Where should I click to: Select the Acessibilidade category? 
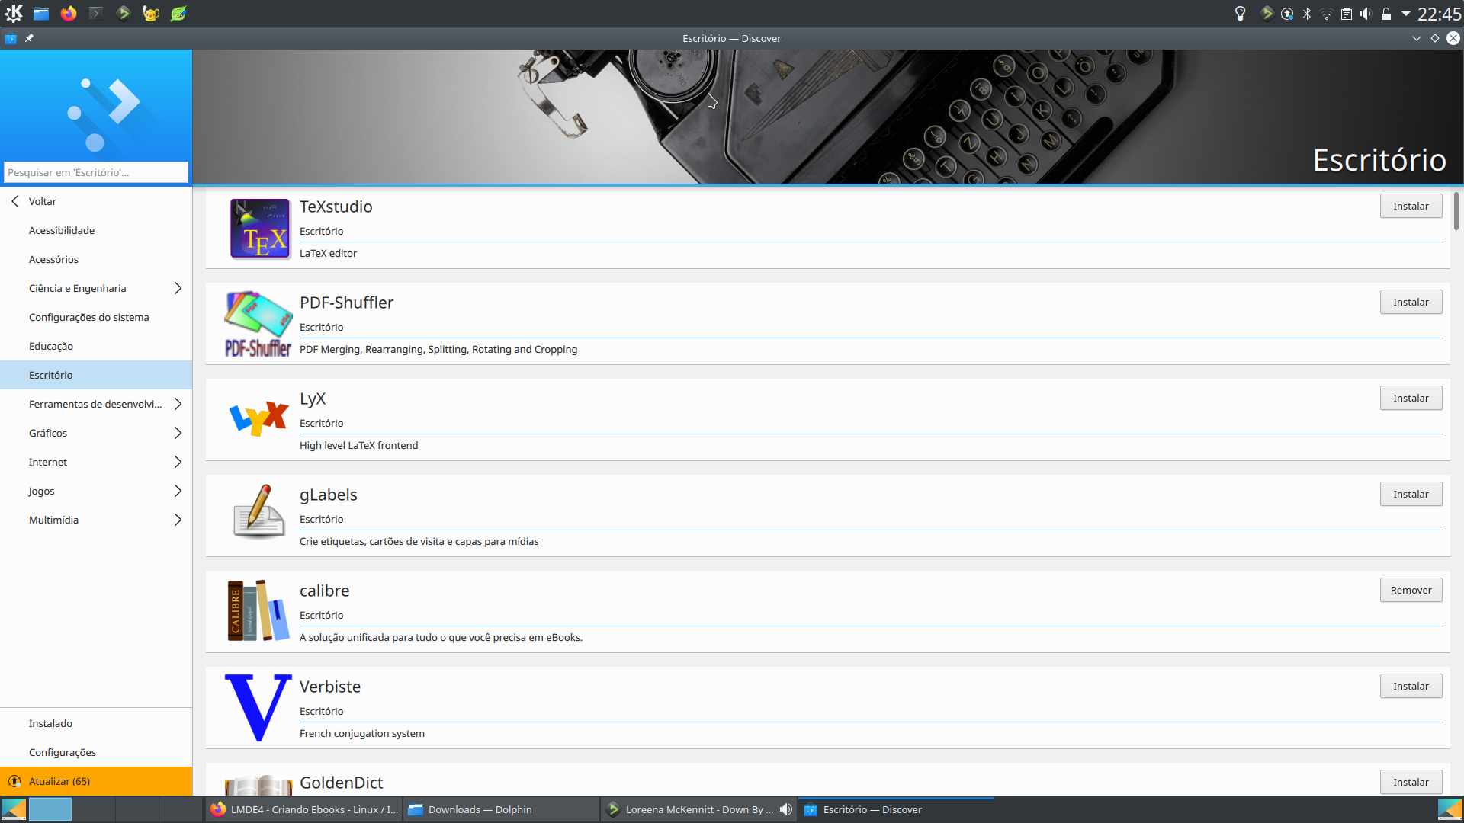[x=96, y=230]
